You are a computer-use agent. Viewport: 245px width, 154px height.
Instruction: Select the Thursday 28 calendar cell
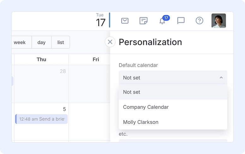pyautogui.click(x=41, y=84)
